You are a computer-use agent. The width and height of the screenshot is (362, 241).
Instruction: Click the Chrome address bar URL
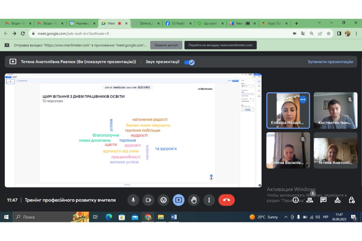73,33
